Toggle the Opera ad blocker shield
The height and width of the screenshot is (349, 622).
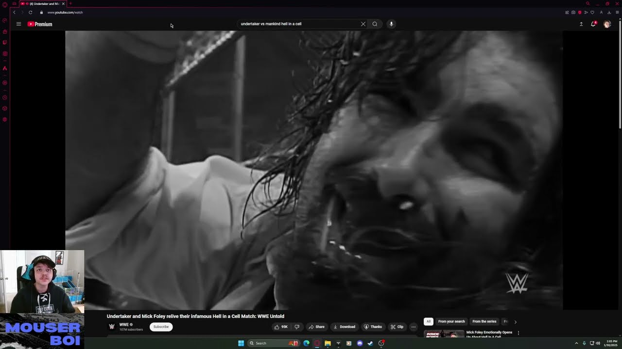(580, 13)
